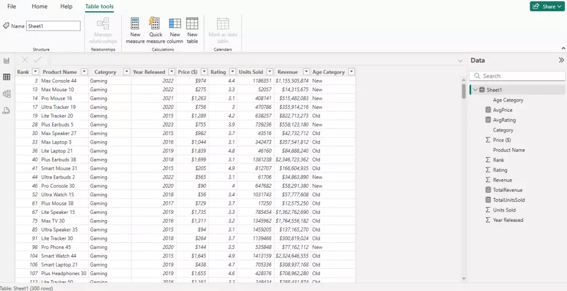Open Model view from left sidebar
567x291 pixels.
(x=6, y=94)
